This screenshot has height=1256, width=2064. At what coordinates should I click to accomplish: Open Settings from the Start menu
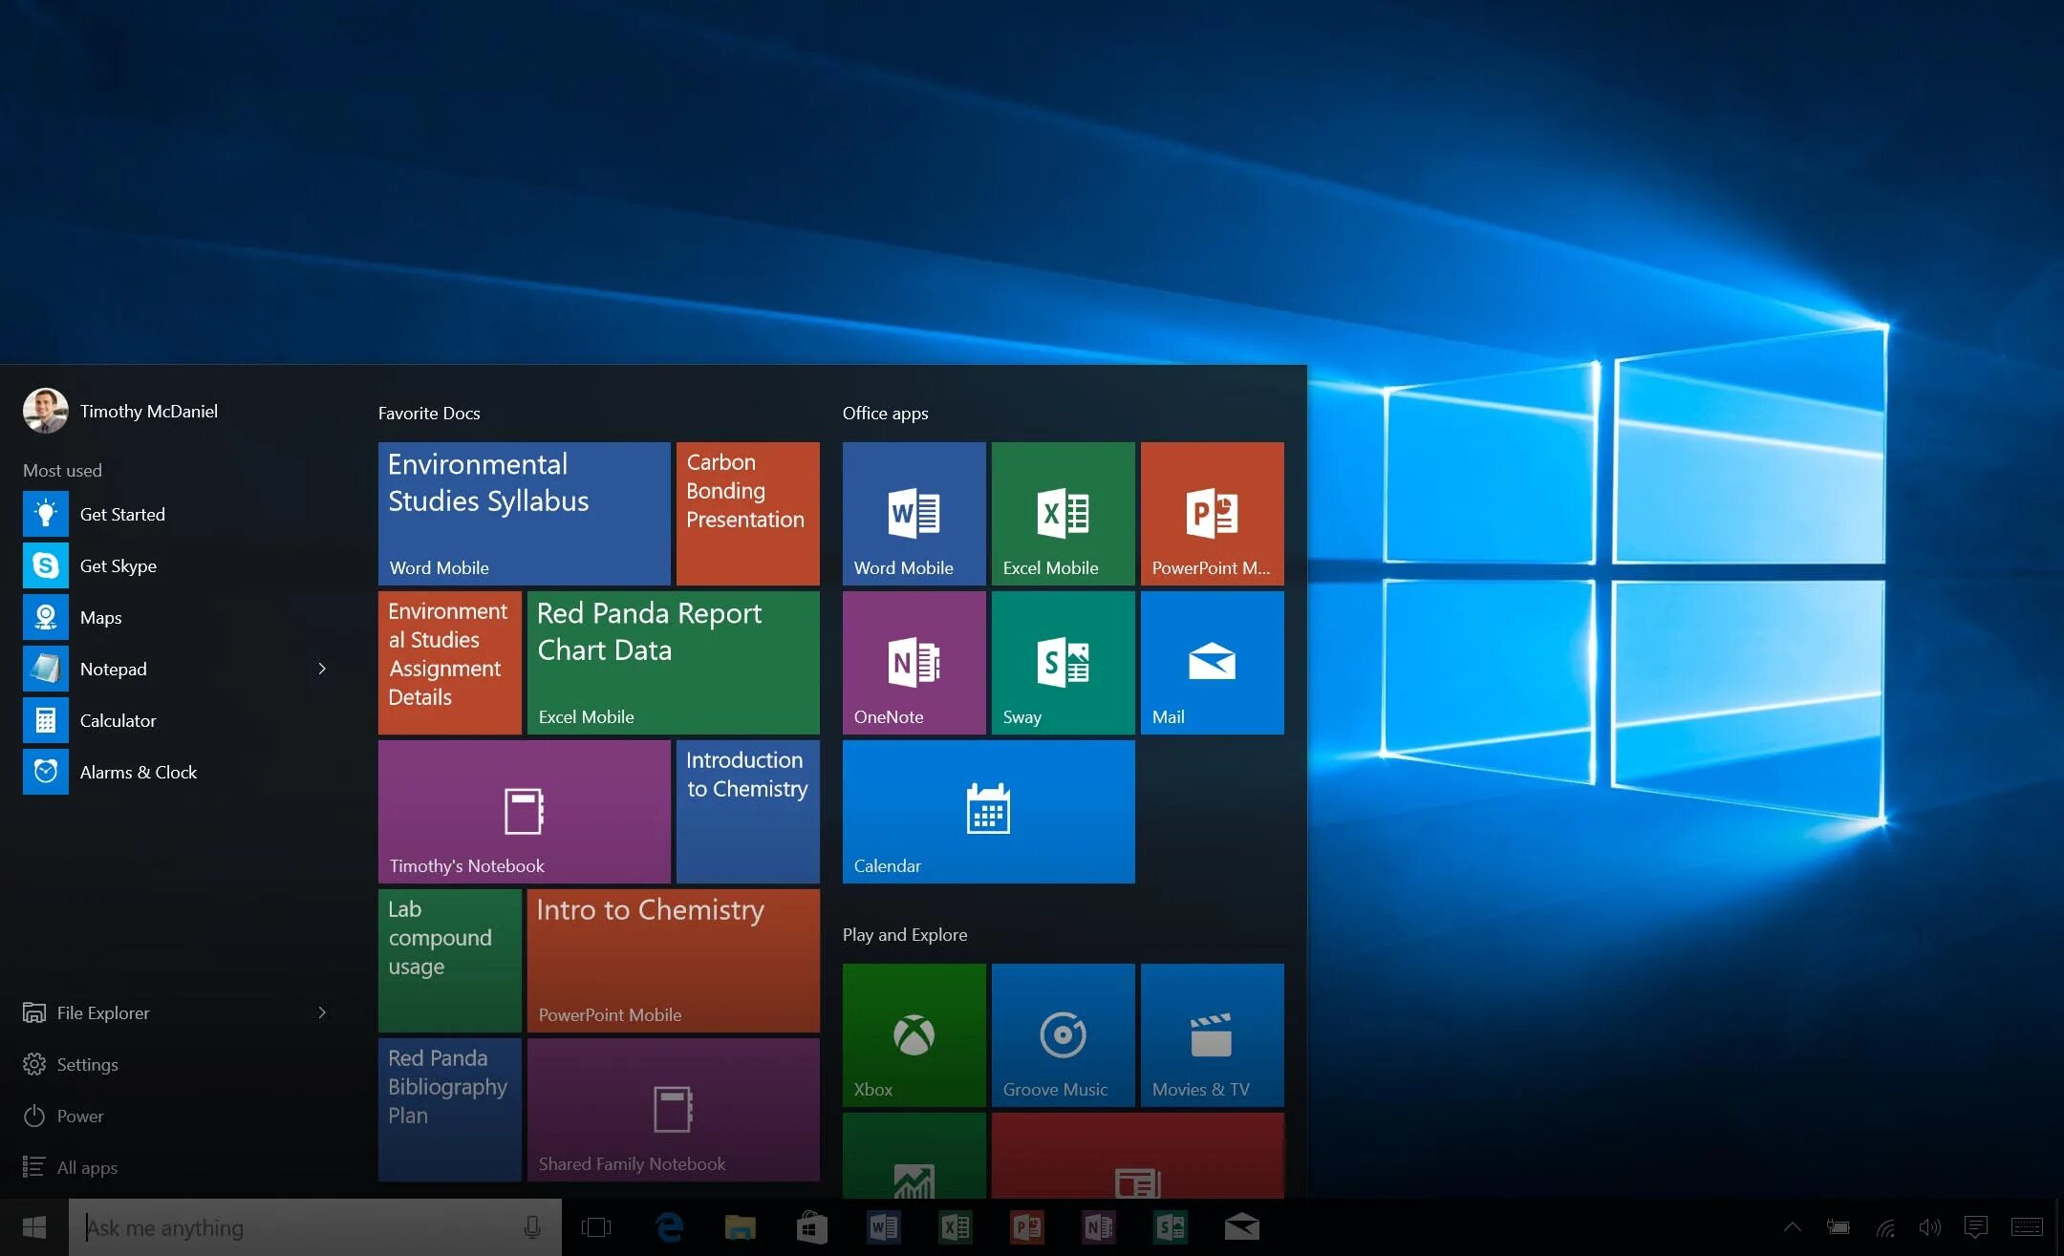pyautogui.click(x=86, y=1064)
